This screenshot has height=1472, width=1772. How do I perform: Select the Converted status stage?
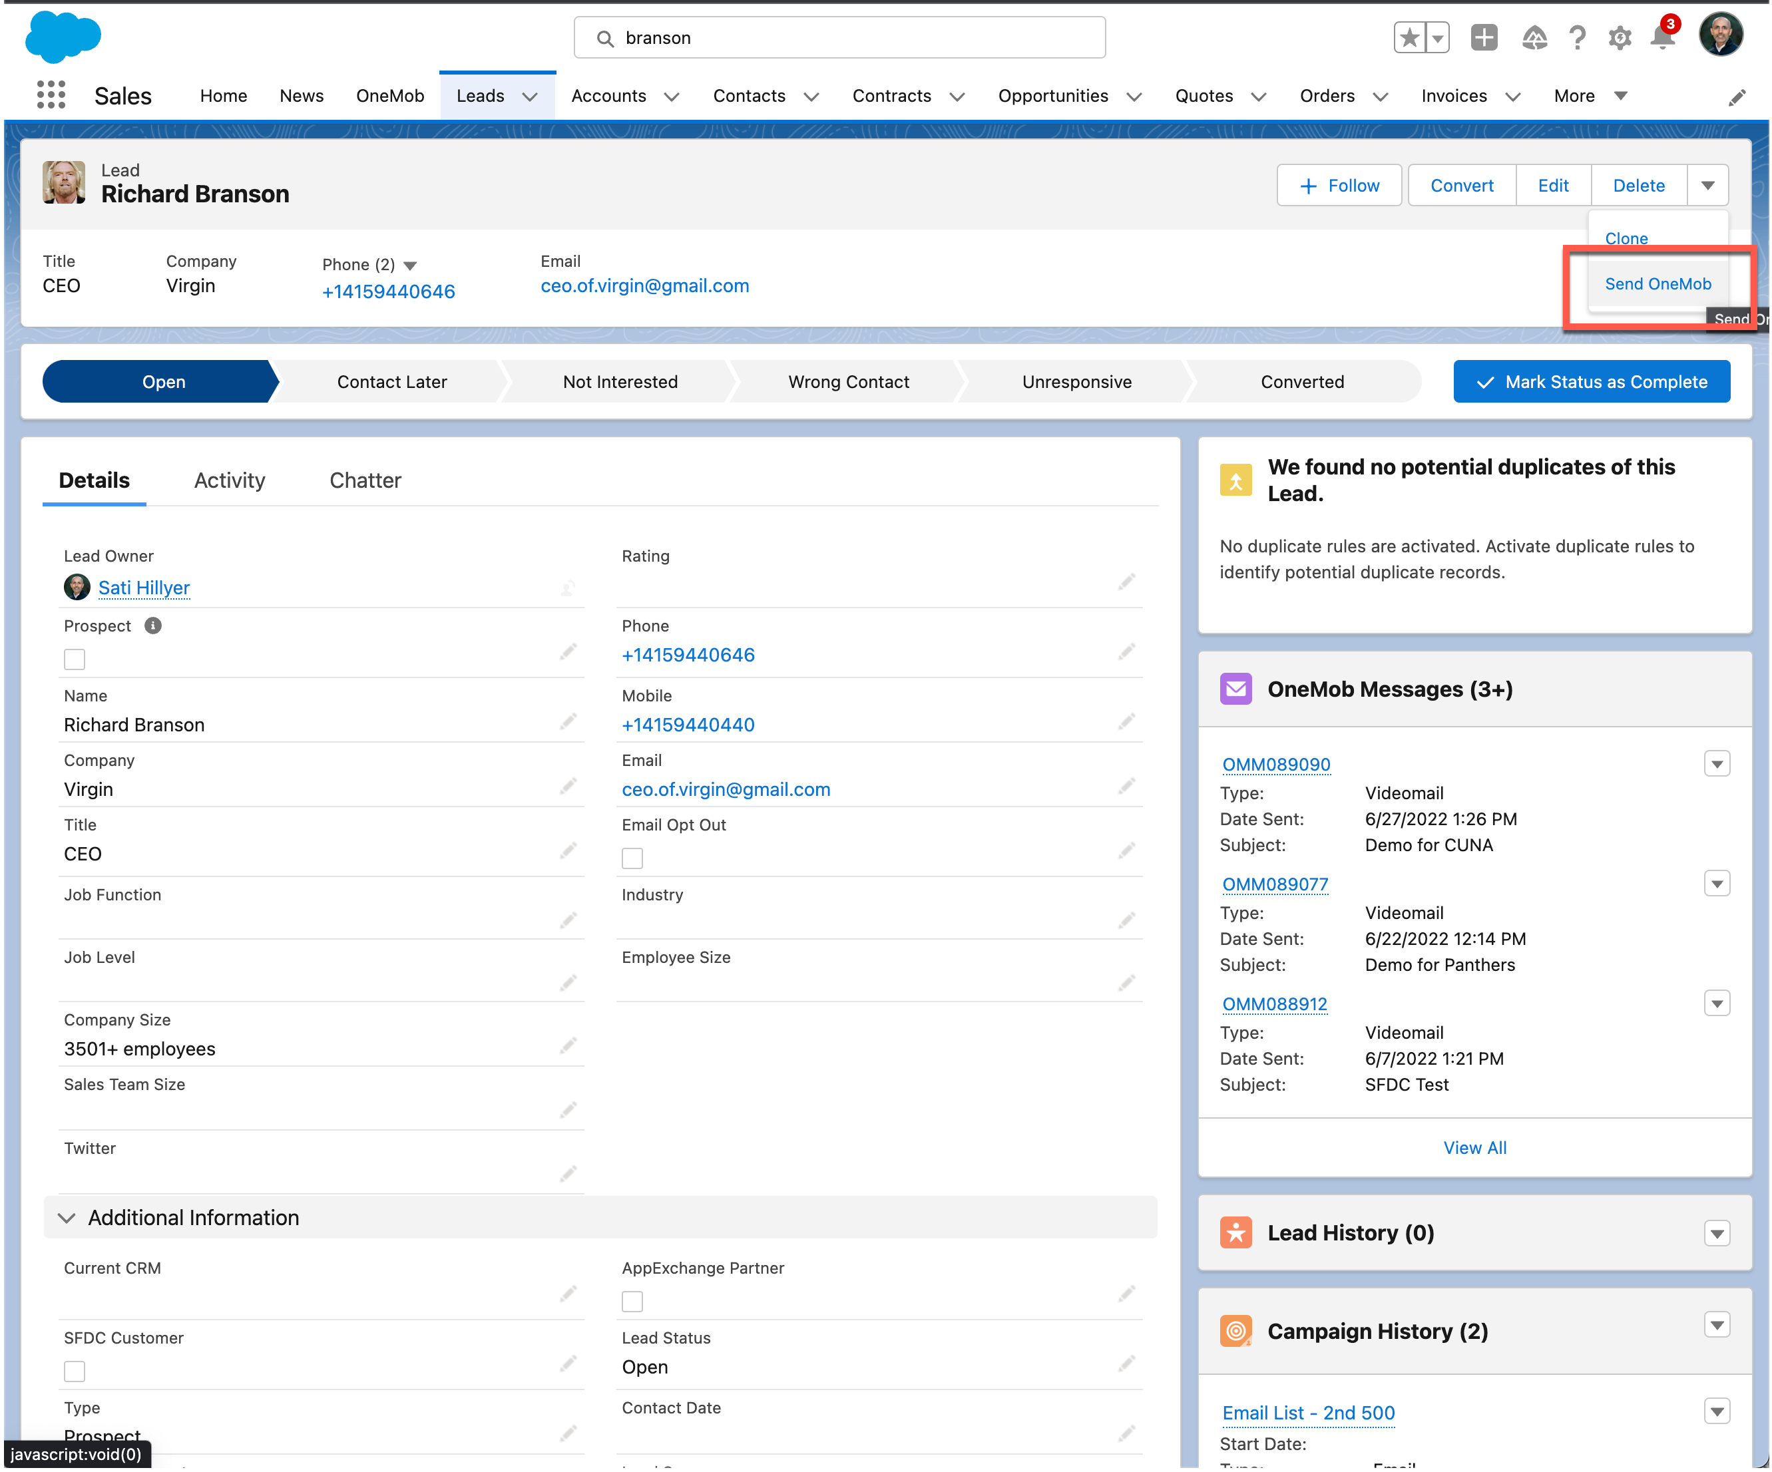tap(1302, 382)
